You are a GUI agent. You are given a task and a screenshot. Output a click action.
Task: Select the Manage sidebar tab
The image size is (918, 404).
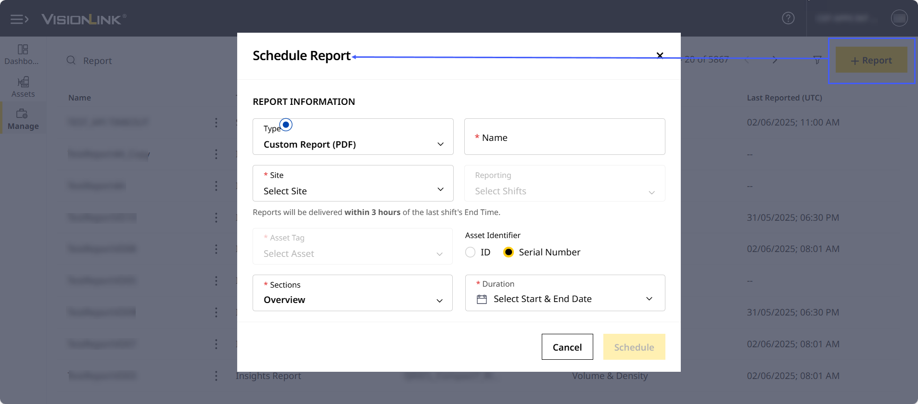click(23, 119)
